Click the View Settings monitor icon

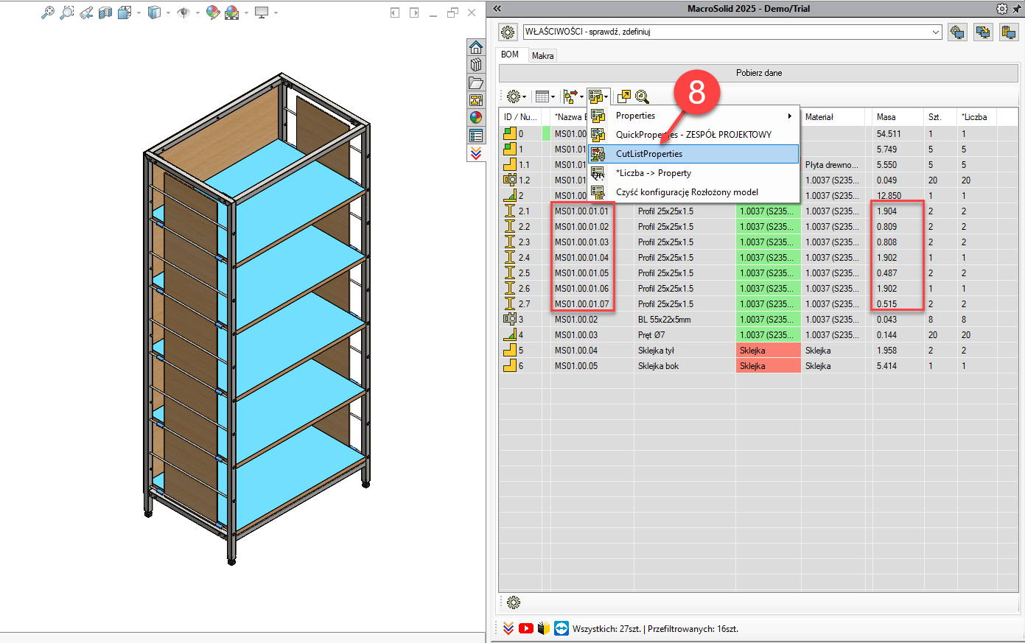pyautogui.click(x=261, y=13)
